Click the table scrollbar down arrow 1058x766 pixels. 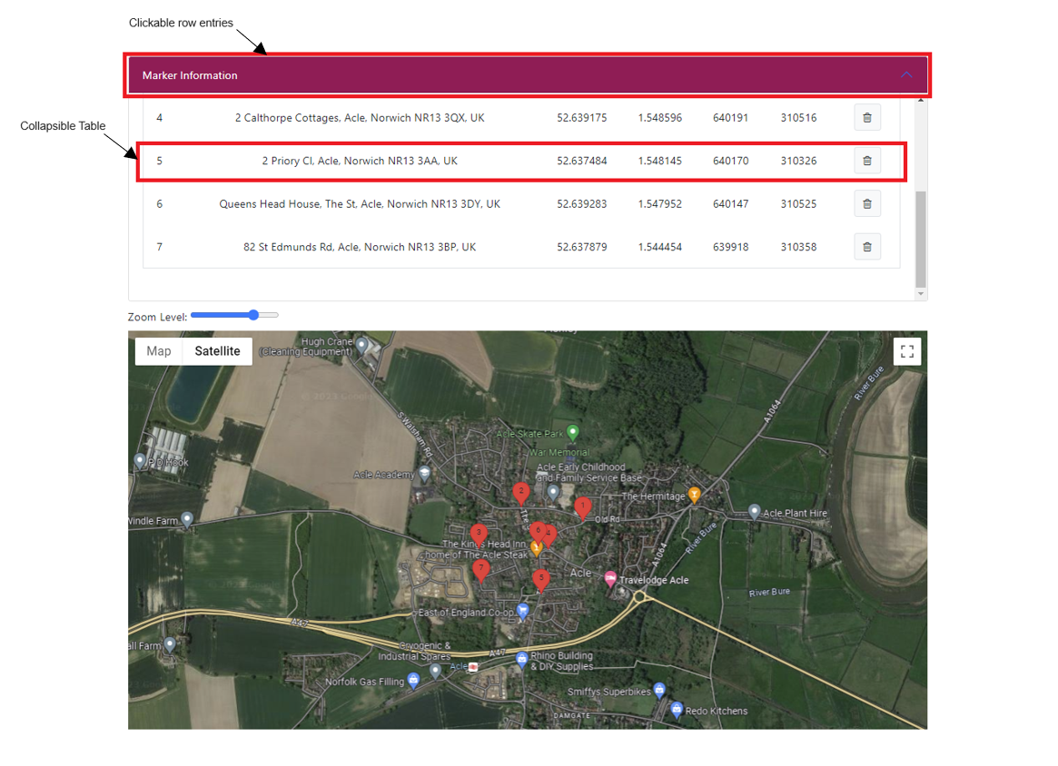tap(921, 294)
